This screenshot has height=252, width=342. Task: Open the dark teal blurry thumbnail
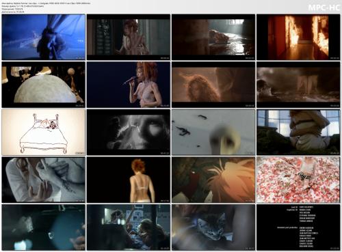(44, 227)
